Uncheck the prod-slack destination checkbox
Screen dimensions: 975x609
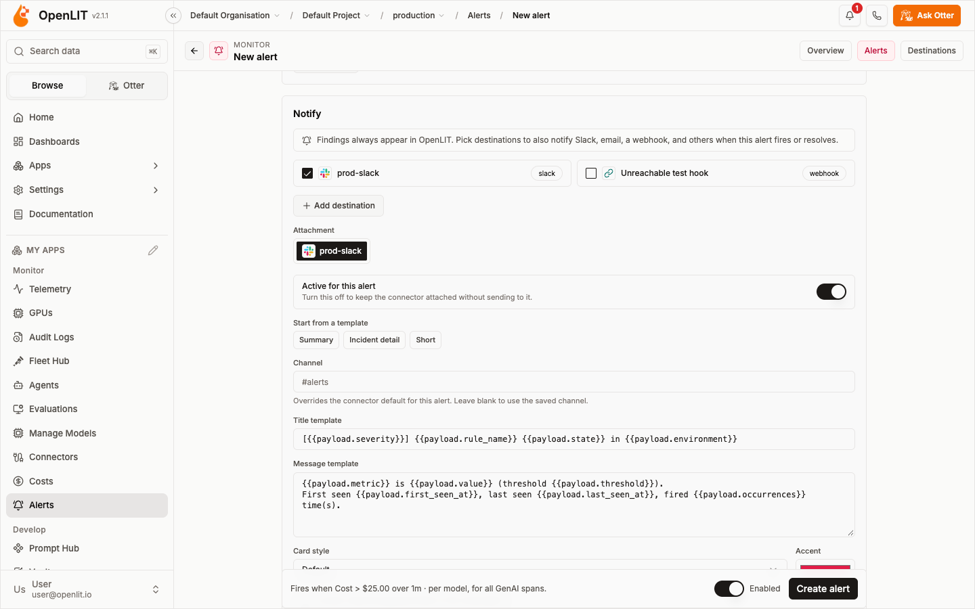click(307, 173)
